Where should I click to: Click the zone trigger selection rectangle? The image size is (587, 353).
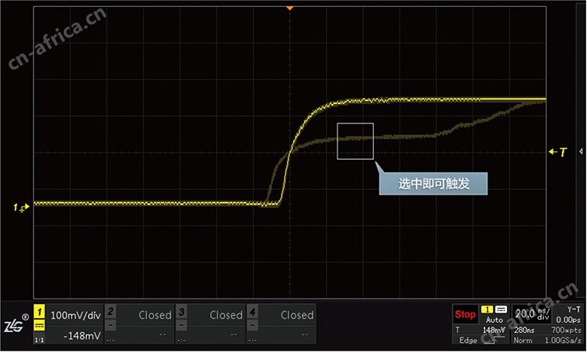coord(355,141)
